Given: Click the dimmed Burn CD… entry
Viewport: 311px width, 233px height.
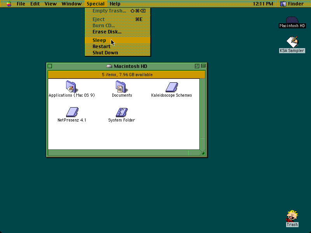Looking at the screenshot, I should (x=118, y=25).
